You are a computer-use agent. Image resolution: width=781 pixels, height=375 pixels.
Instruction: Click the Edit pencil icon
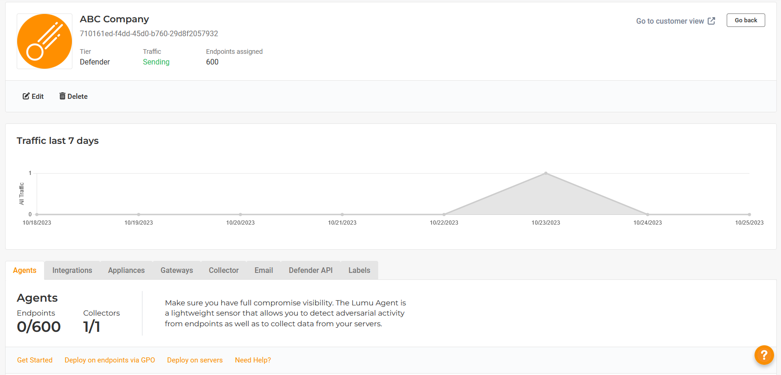coord(26,96)
